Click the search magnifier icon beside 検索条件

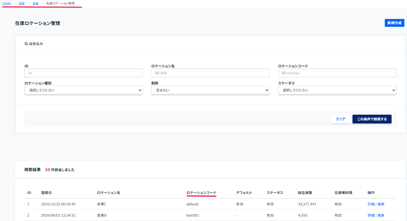tap(26, 44)
